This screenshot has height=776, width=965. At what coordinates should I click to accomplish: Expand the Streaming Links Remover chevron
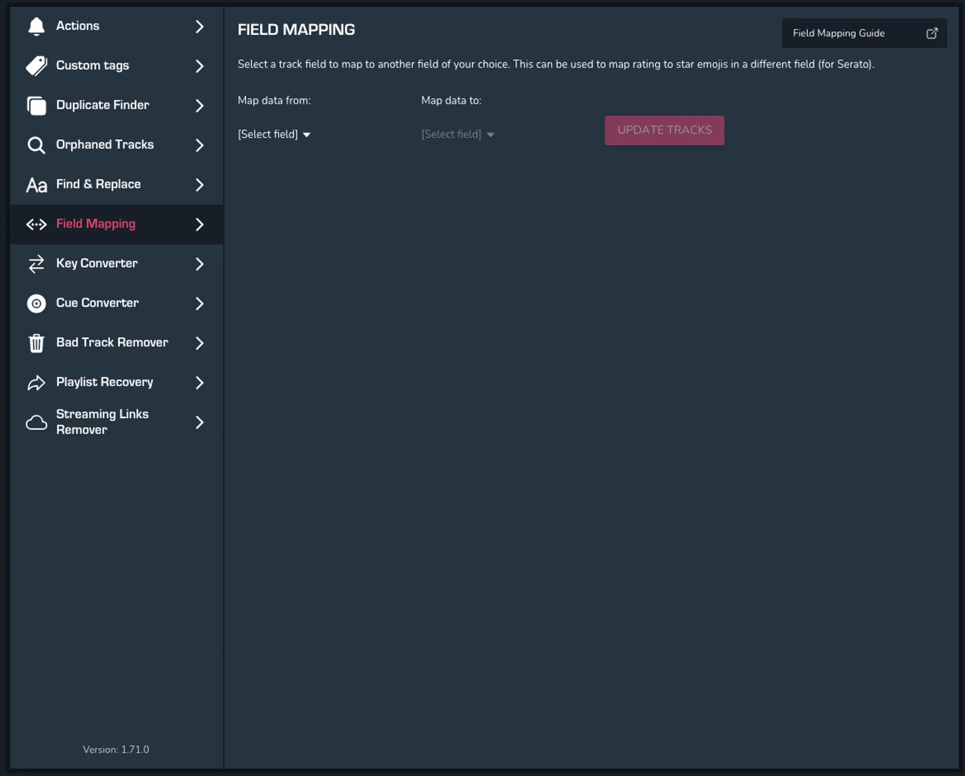[200, 423]
